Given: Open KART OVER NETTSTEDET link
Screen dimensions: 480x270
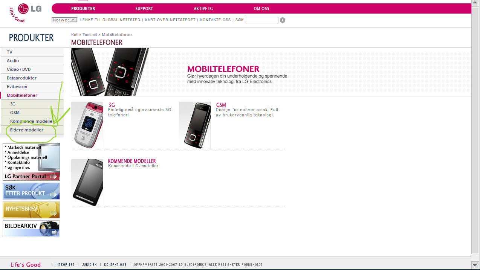Looking at the screenshot, I should pyautogui.click(x=170, y=20).
